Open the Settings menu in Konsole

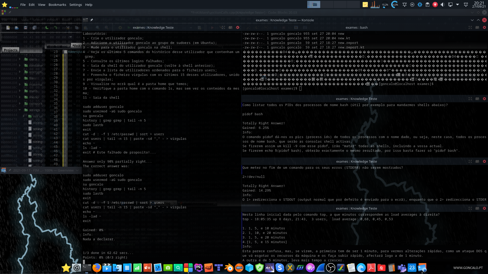(x=75, y=5)
